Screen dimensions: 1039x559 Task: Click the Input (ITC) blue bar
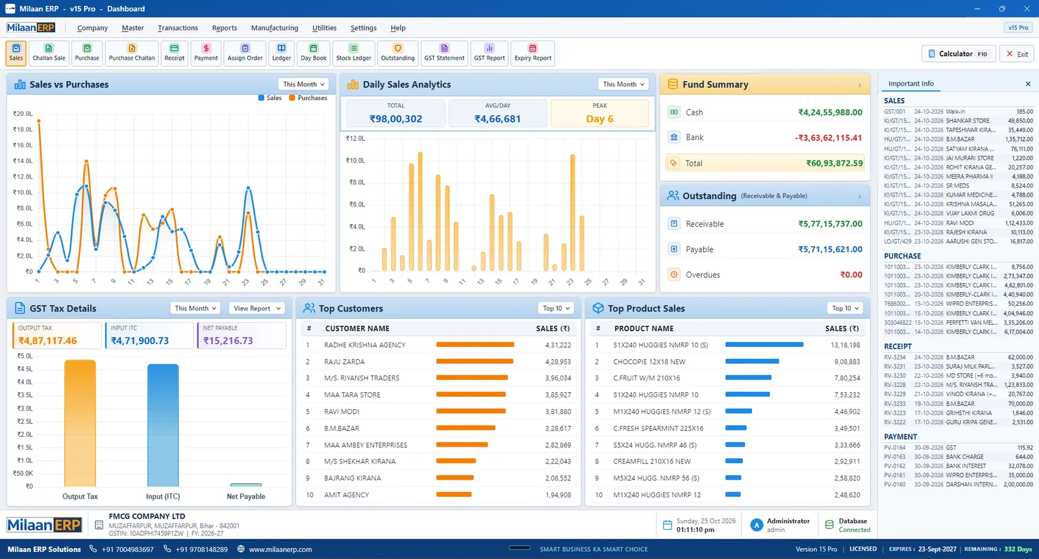[163, 425]
